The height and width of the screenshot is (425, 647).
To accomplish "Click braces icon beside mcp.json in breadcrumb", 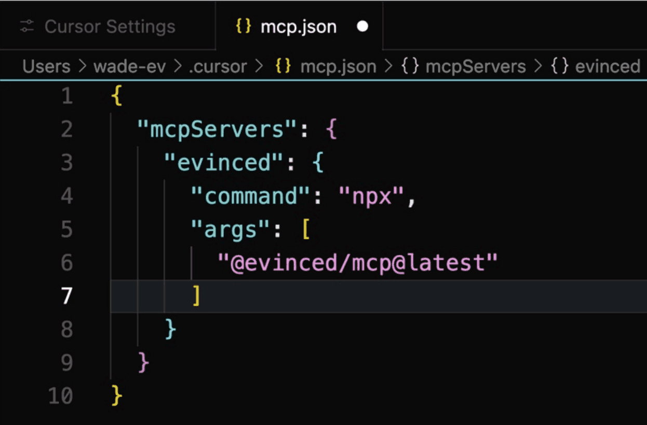I will pyautogui.click(x=283, y=66).
